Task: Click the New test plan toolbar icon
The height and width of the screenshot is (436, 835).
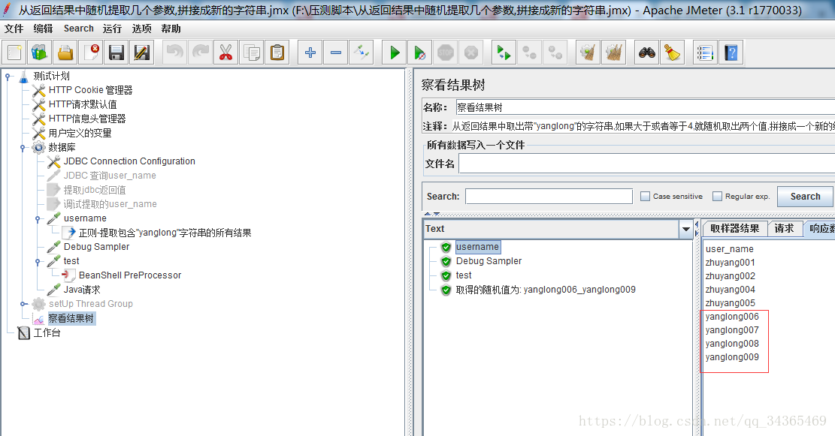Action: [14, 53]
